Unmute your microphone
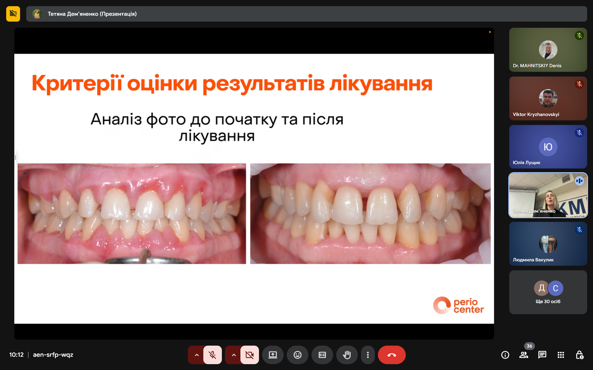This screenshot has width=593, height=370. [212, 355]
